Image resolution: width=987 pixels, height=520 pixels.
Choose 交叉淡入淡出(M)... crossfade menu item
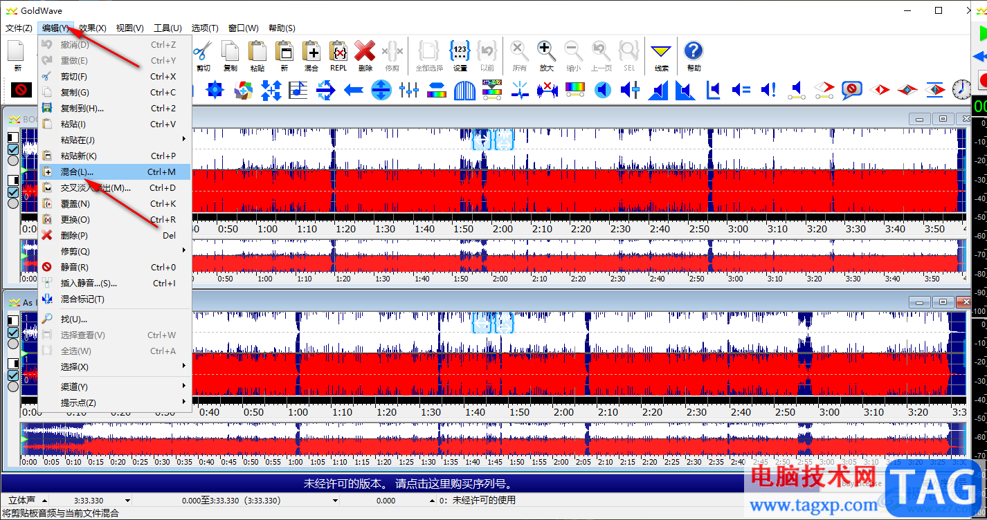[x=115, y=187]
